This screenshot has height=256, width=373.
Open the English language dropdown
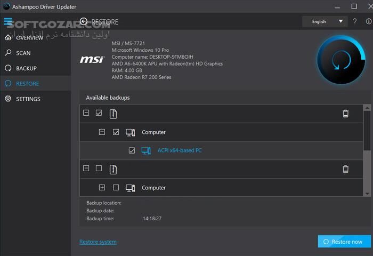[325, 22]
